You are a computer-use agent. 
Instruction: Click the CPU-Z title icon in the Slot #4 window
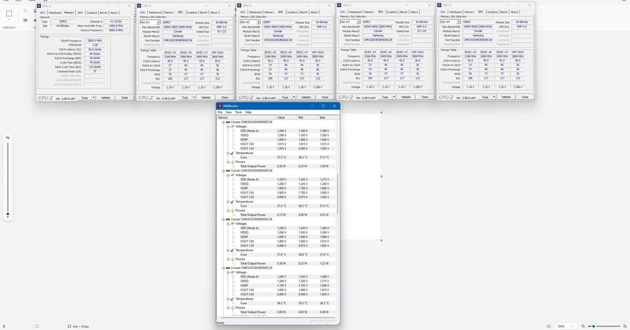[439, 5]
